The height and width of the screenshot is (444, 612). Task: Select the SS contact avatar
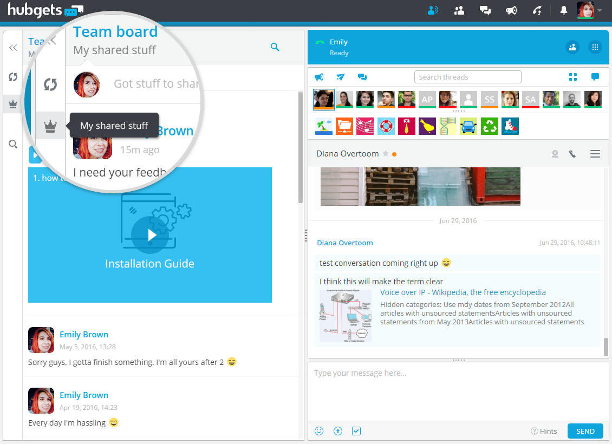[x=489, y=99]
